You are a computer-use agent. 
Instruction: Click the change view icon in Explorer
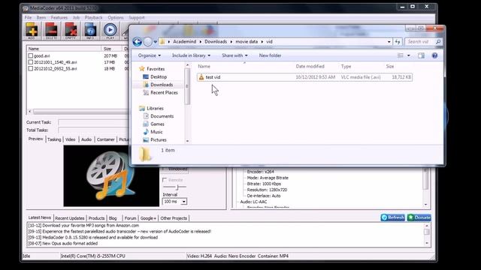(x=401, y=55)
